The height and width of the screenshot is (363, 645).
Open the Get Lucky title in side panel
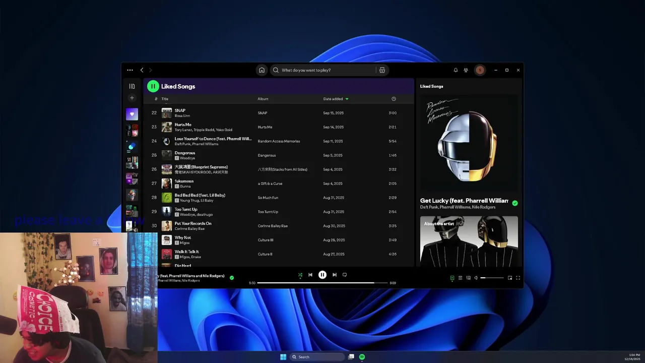(464, 201)
